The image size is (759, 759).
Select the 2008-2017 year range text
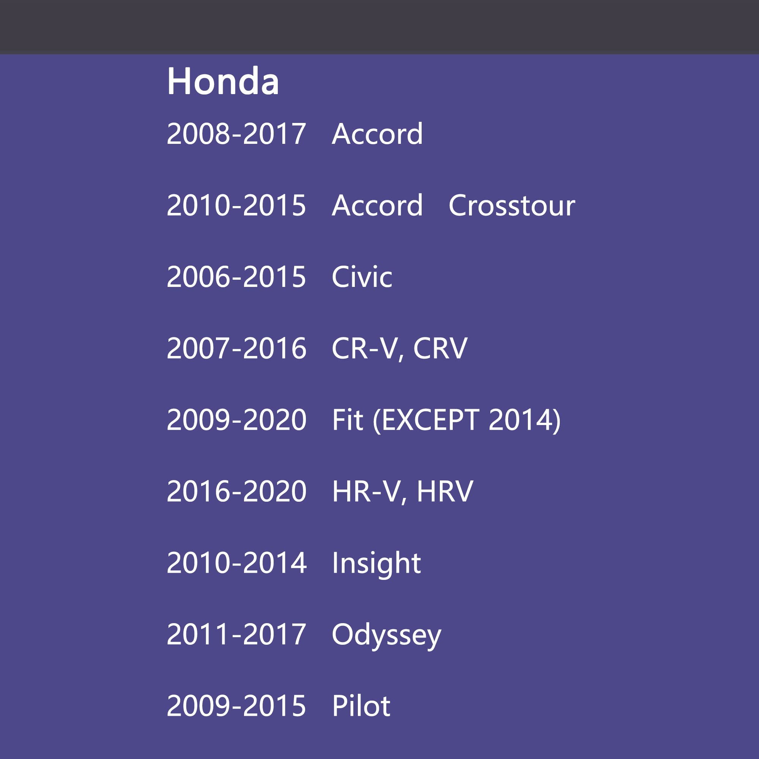coord(236,134)
